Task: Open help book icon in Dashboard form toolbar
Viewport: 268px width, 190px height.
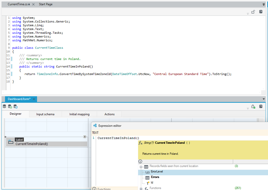Action: point(261,106)
